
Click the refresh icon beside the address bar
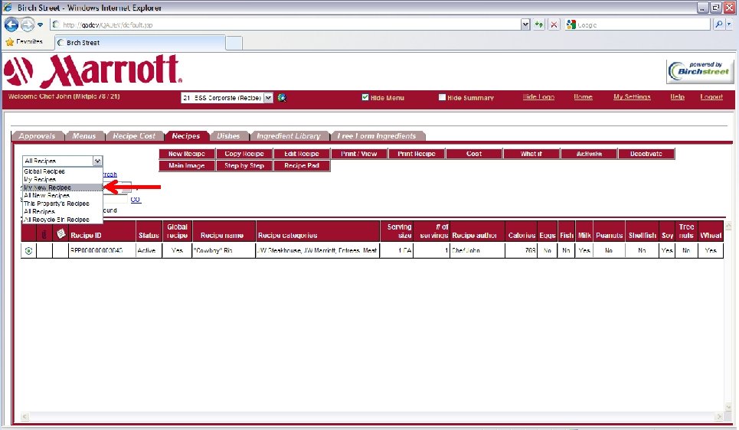pos(538,24)
